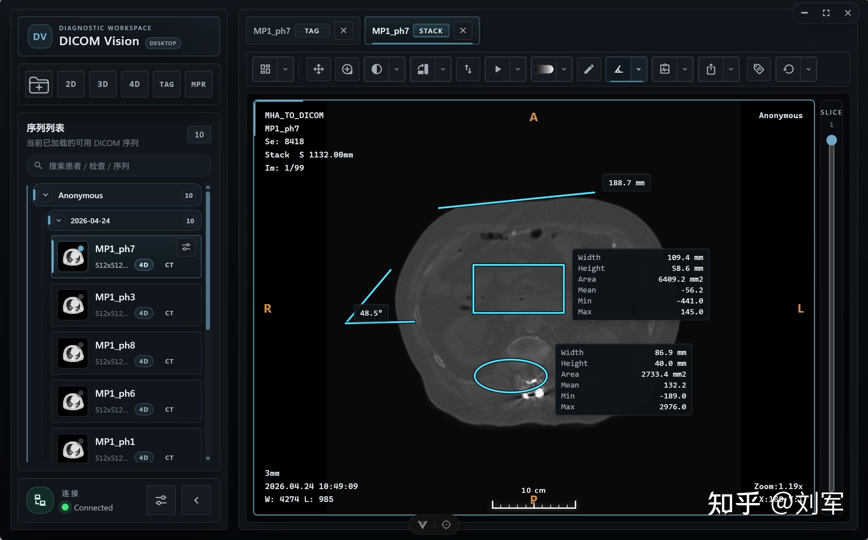868x540 pixels.
Task: Click the export share icon
Action: tap(711, 69)
